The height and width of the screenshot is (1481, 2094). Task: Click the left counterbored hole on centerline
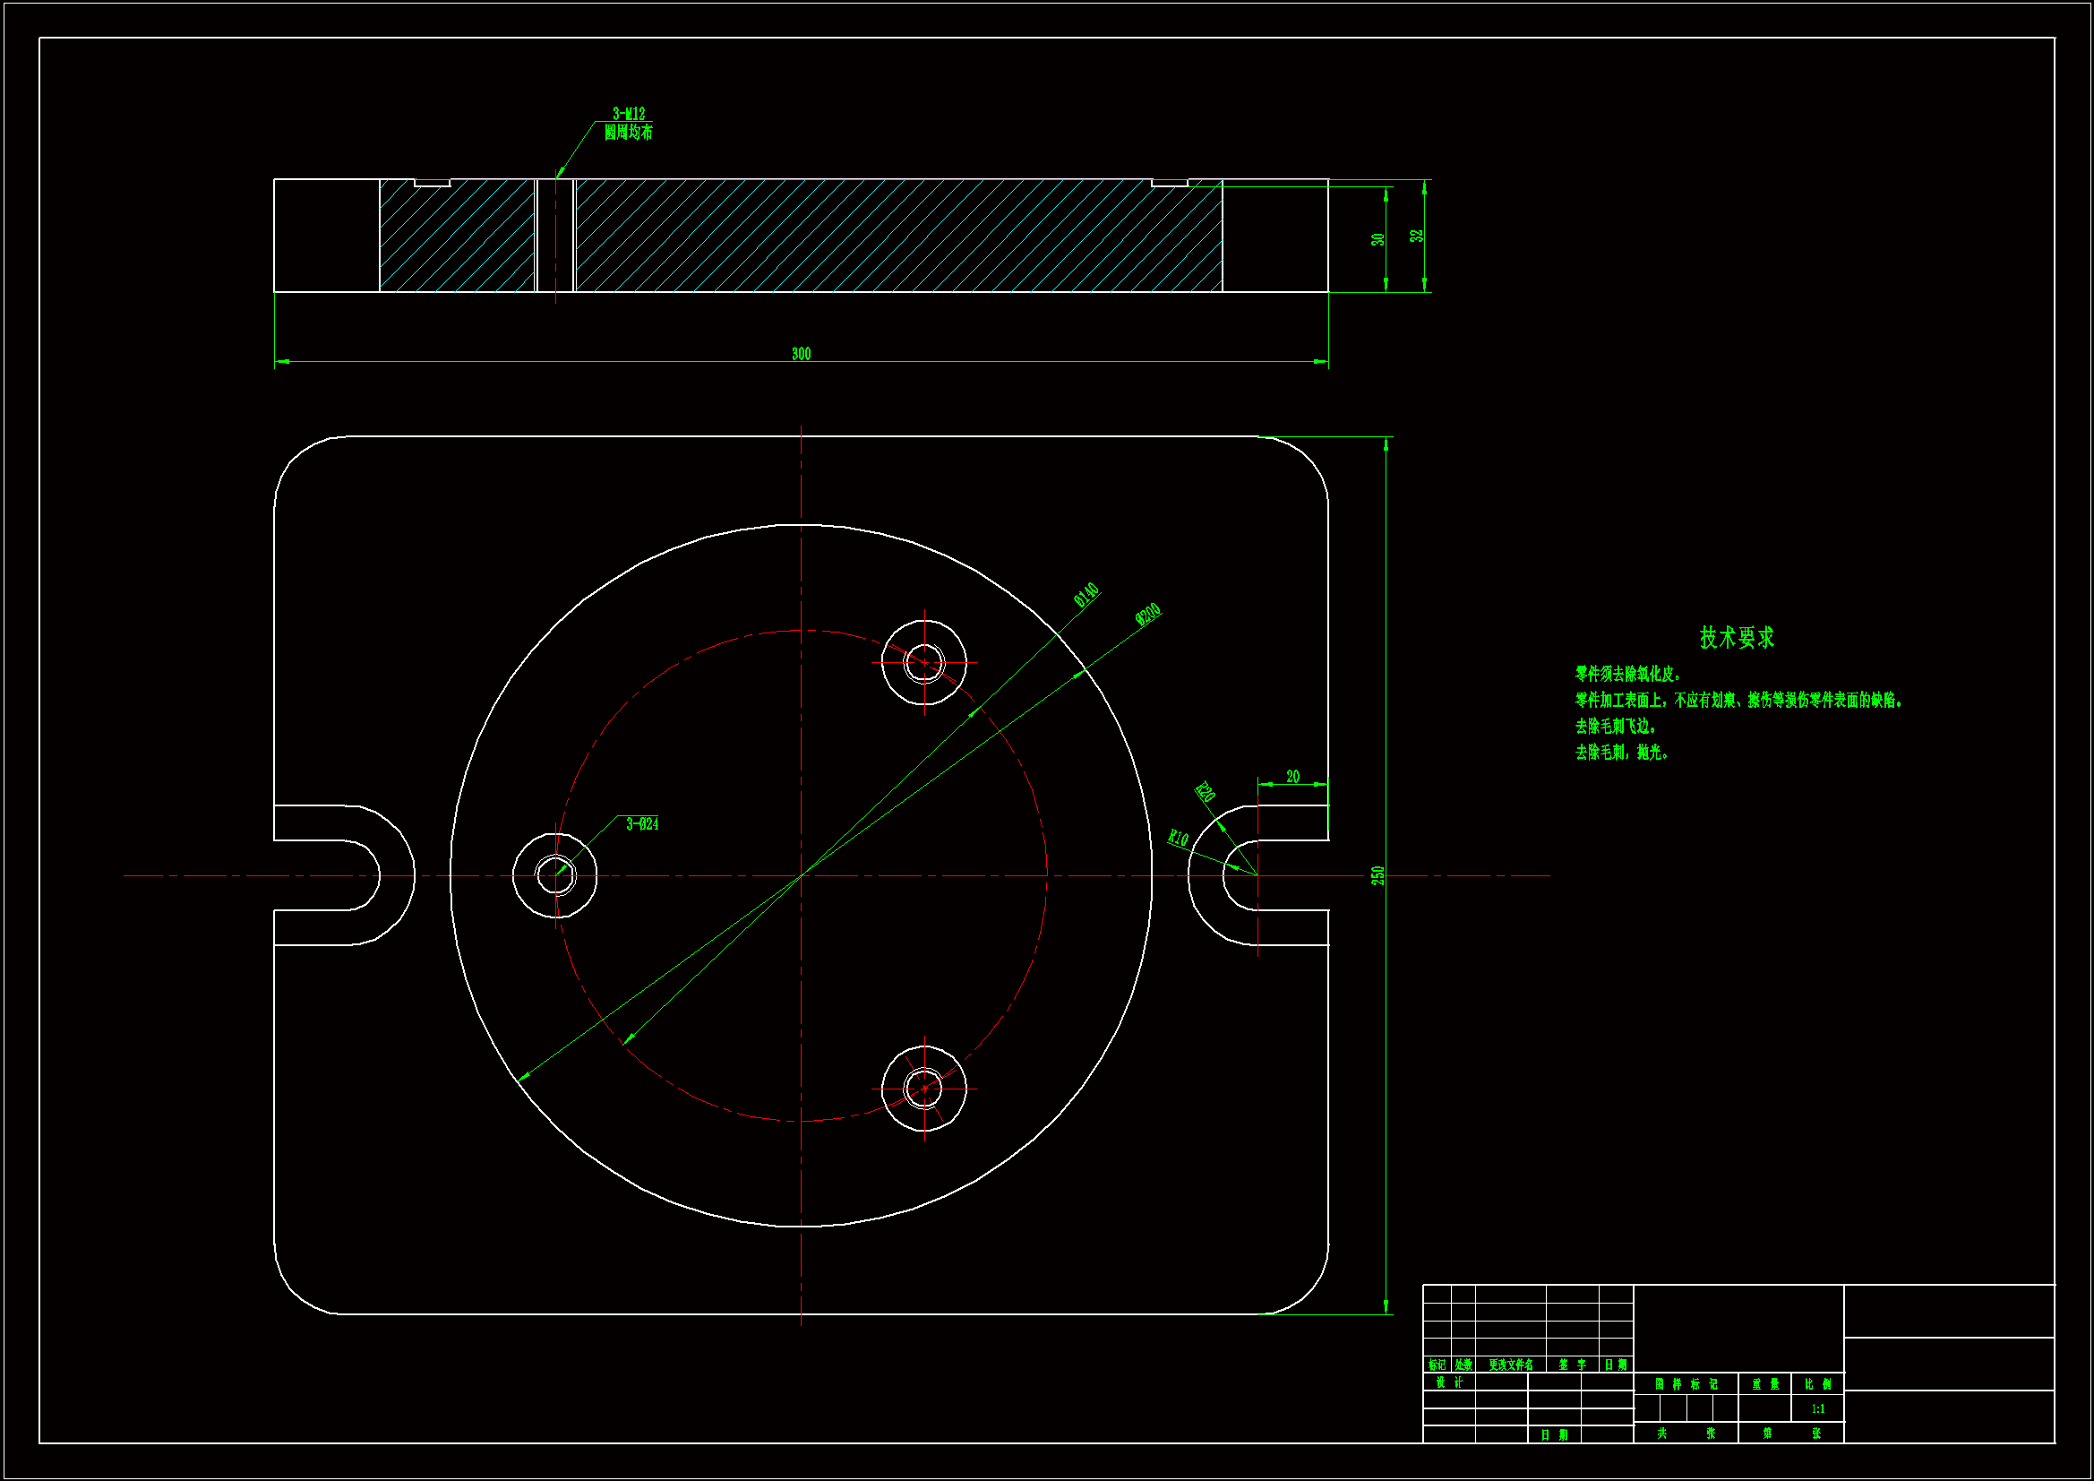(x=554, y=876)
